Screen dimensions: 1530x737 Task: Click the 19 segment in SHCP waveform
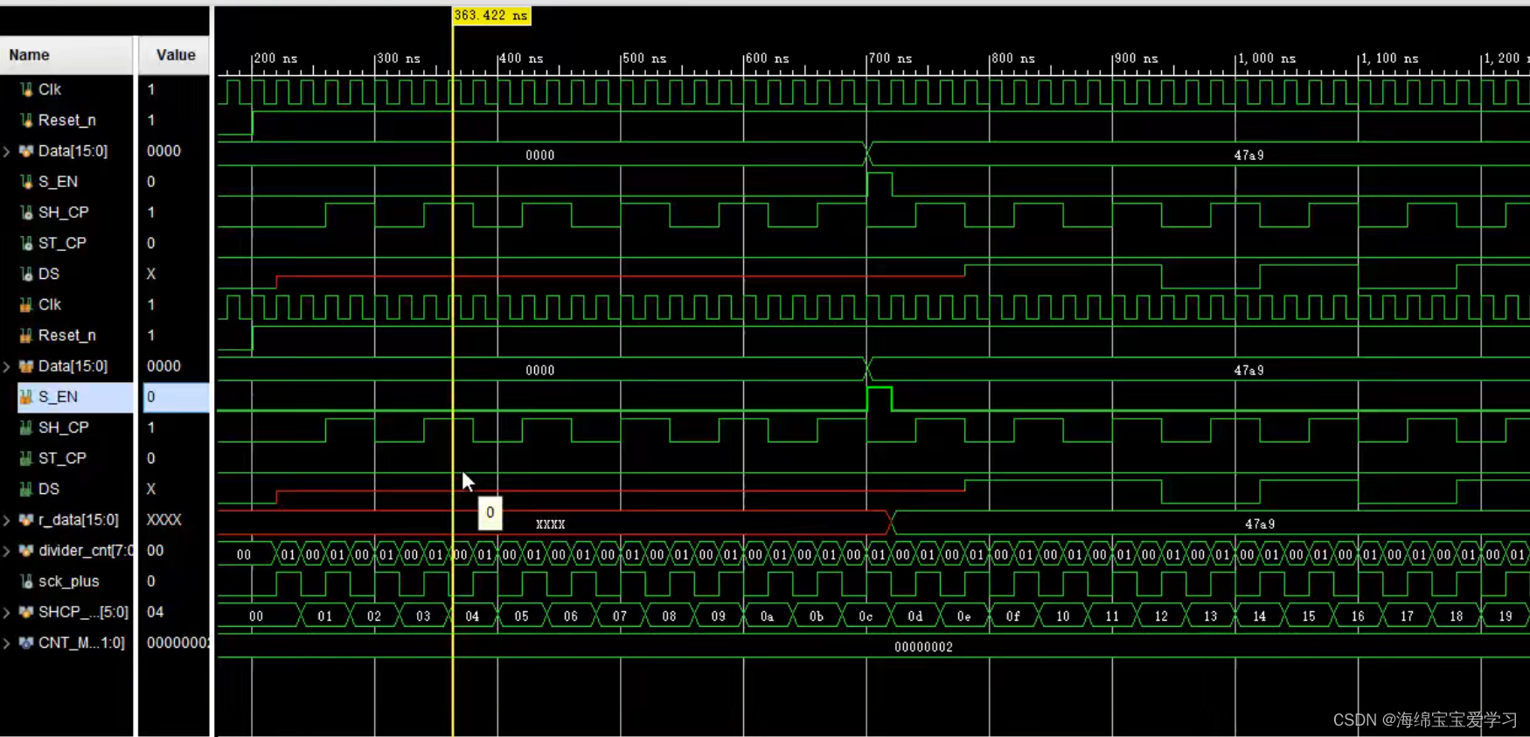tap(1506, 616)
